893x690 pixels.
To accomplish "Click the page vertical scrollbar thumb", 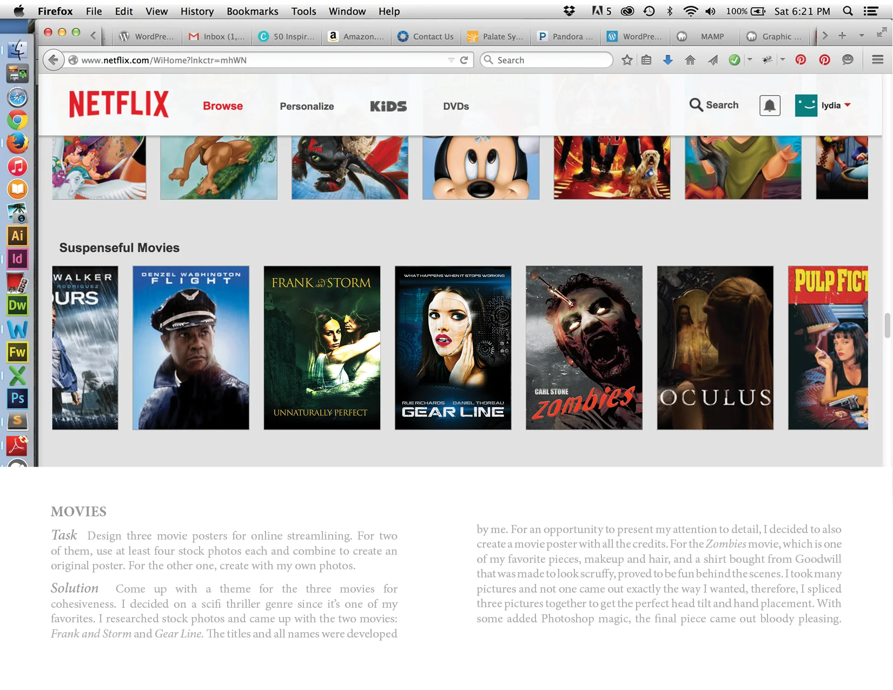I will point(887,325).
